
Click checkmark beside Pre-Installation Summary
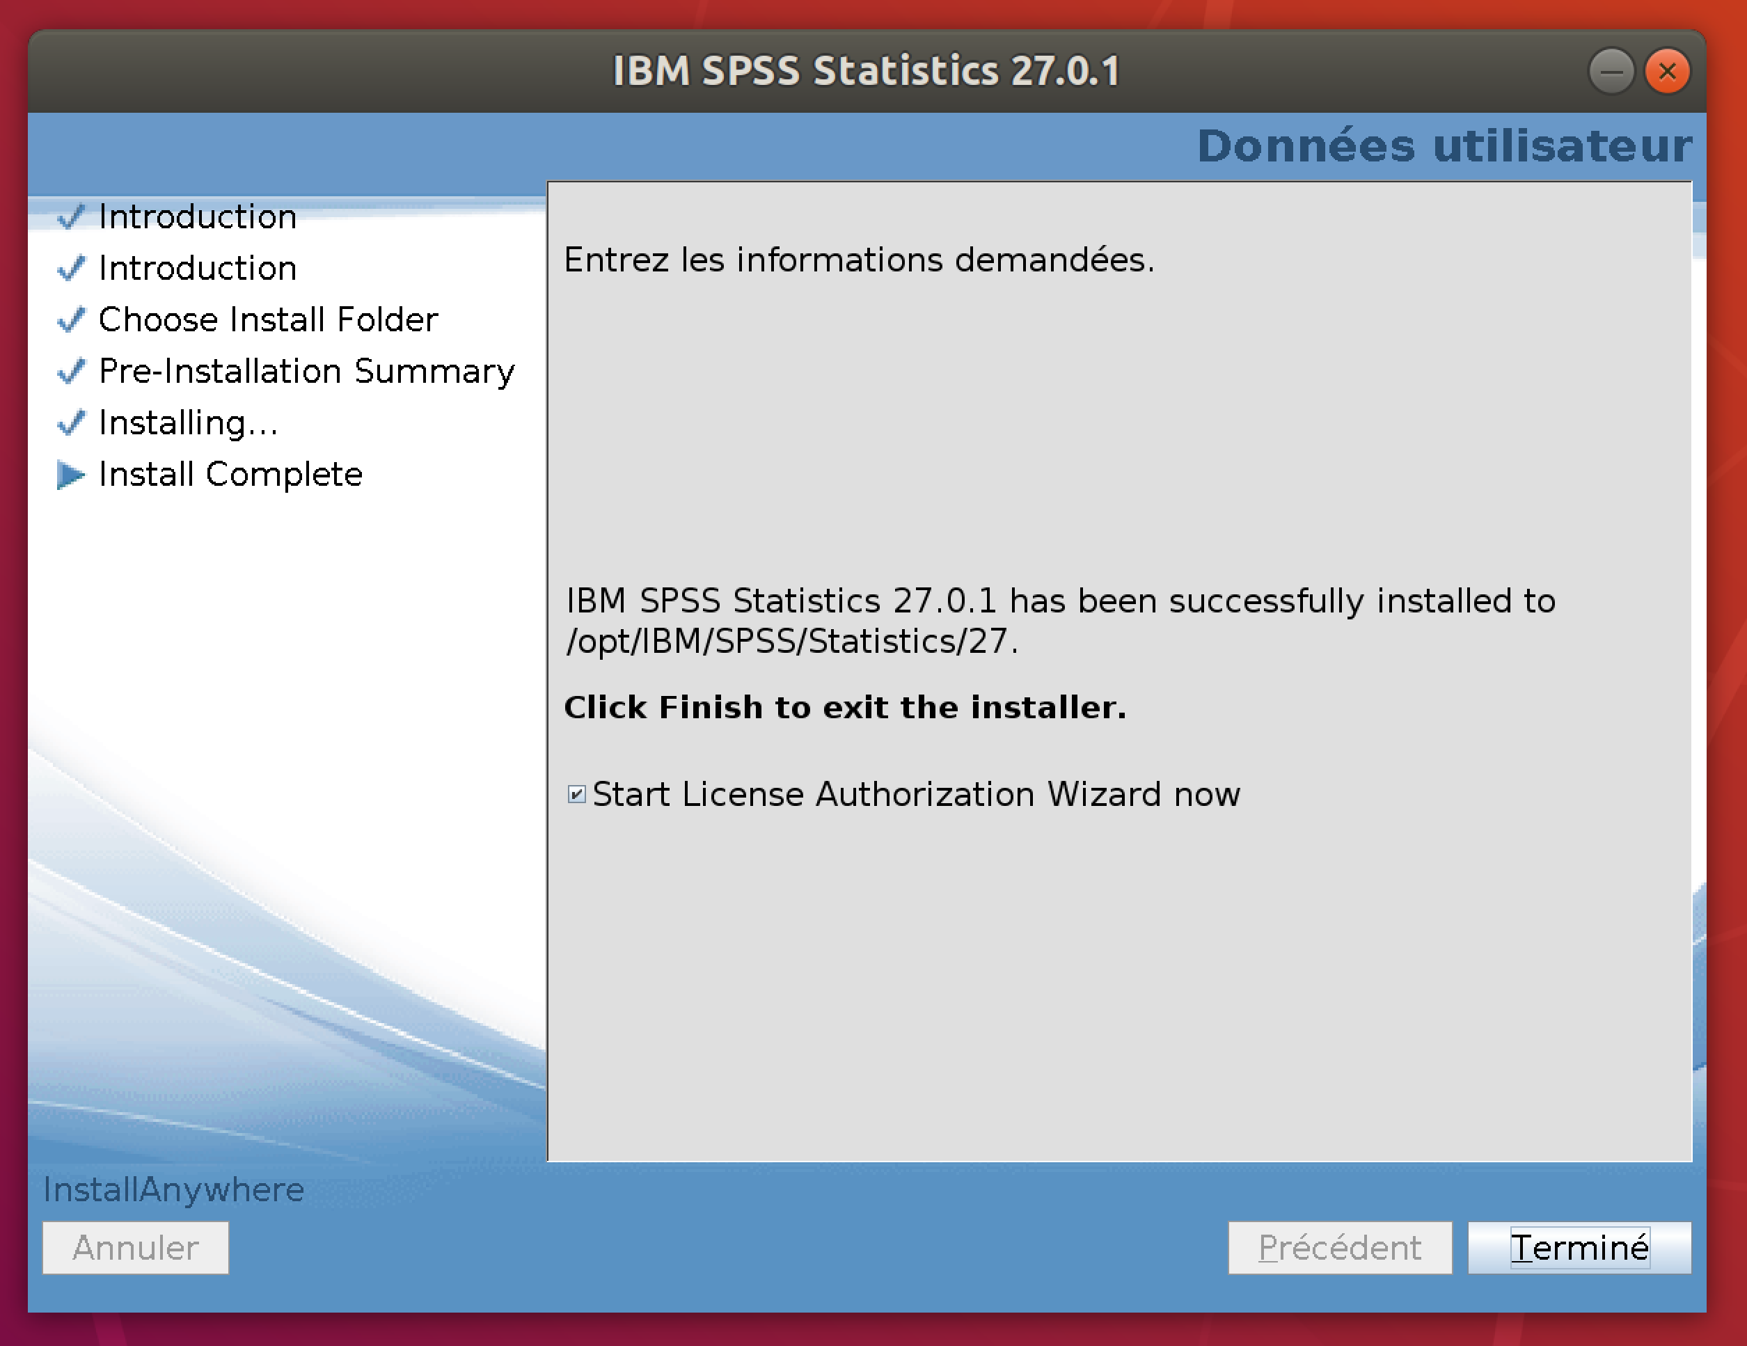pyautogui.click(x=70, y=371)
